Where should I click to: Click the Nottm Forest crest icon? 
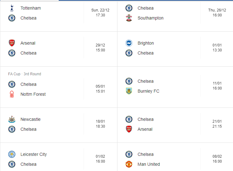[12, 94]
